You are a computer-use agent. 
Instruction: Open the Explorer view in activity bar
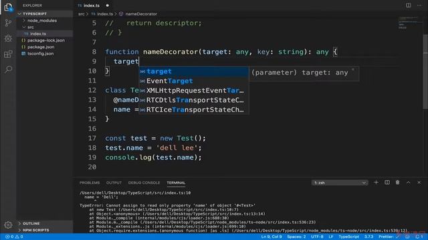click(x=8, y=7)
